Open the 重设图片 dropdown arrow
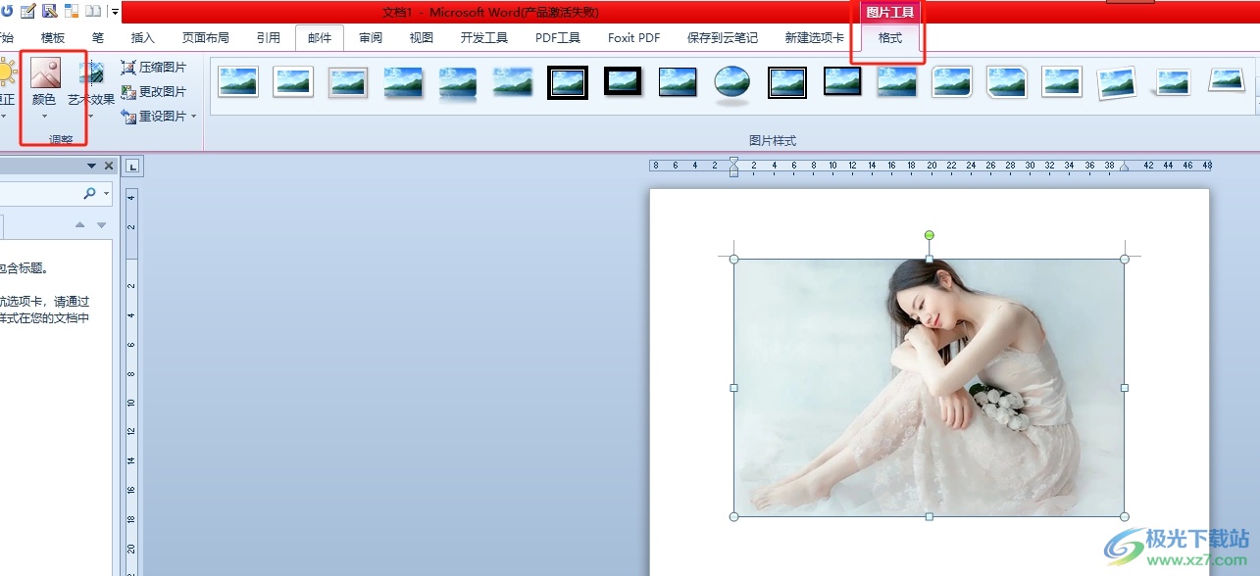 click(x=194, y=117)
